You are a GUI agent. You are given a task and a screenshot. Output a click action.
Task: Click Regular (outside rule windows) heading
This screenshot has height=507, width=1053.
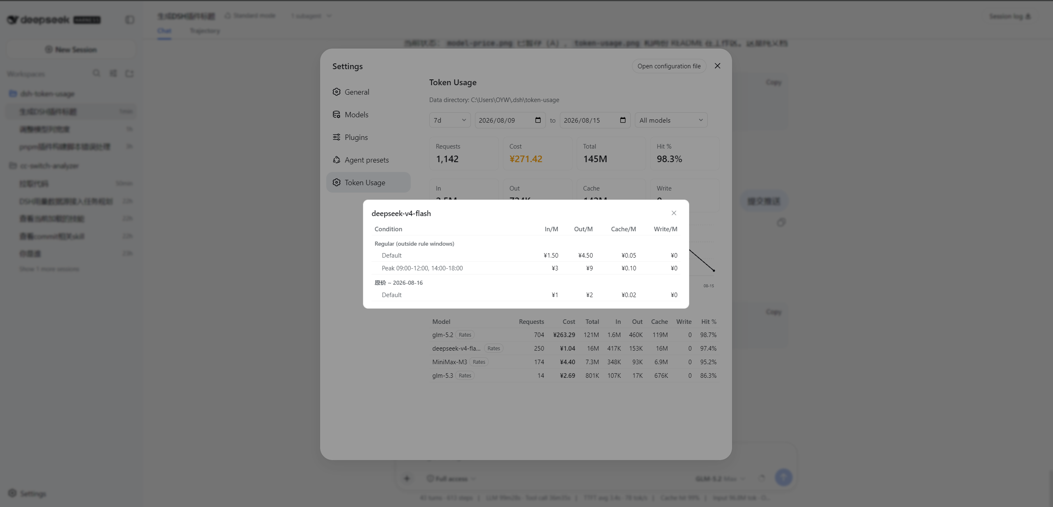coord(414,244)
